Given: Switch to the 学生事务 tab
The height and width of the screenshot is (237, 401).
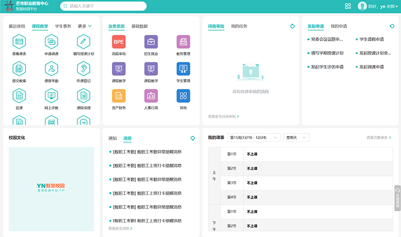Looking at the screenshot, I should [63, 26].
